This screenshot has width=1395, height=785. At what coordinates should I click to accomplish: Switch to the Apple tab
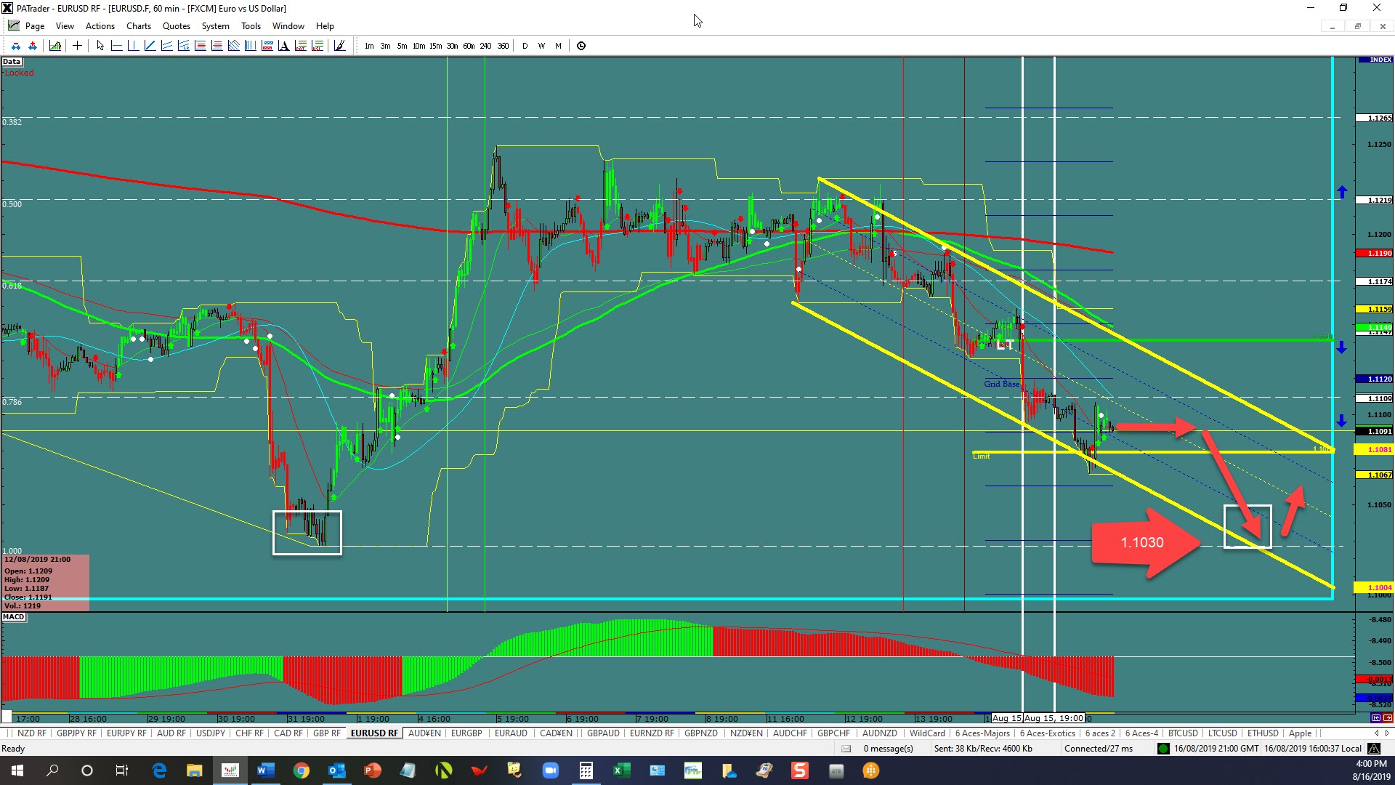pos(1300,733)
